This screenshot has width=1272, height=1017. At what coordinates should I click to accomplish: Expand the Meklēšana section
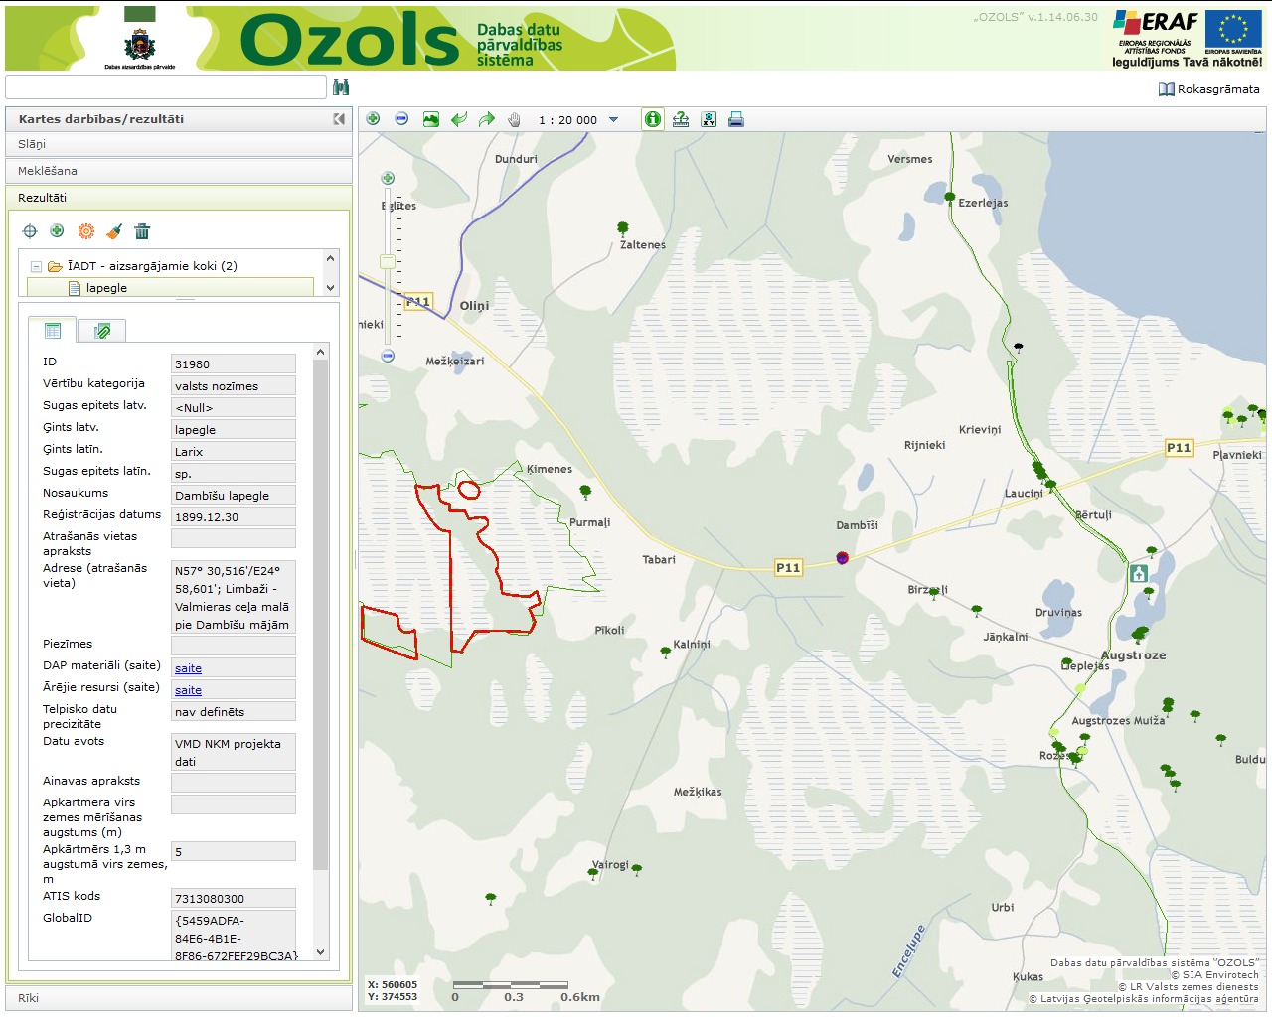pyautogui.click(x=179, y=171)
